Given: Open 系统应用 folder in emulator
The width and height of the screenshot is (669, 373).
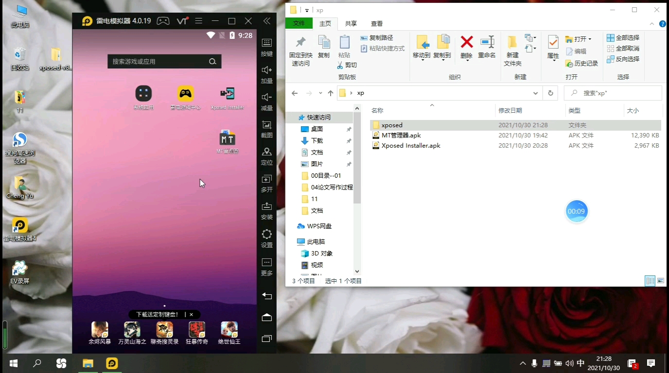Looking at the screenshot, I should (x=143, y=98).
